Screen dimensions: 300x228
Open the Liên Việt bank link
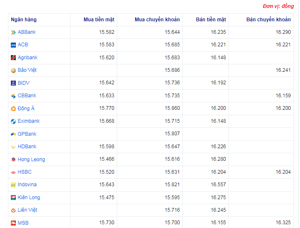[27, 210]
